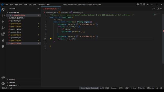
Task: Split the editor to the right
Action: click(158, 8)
